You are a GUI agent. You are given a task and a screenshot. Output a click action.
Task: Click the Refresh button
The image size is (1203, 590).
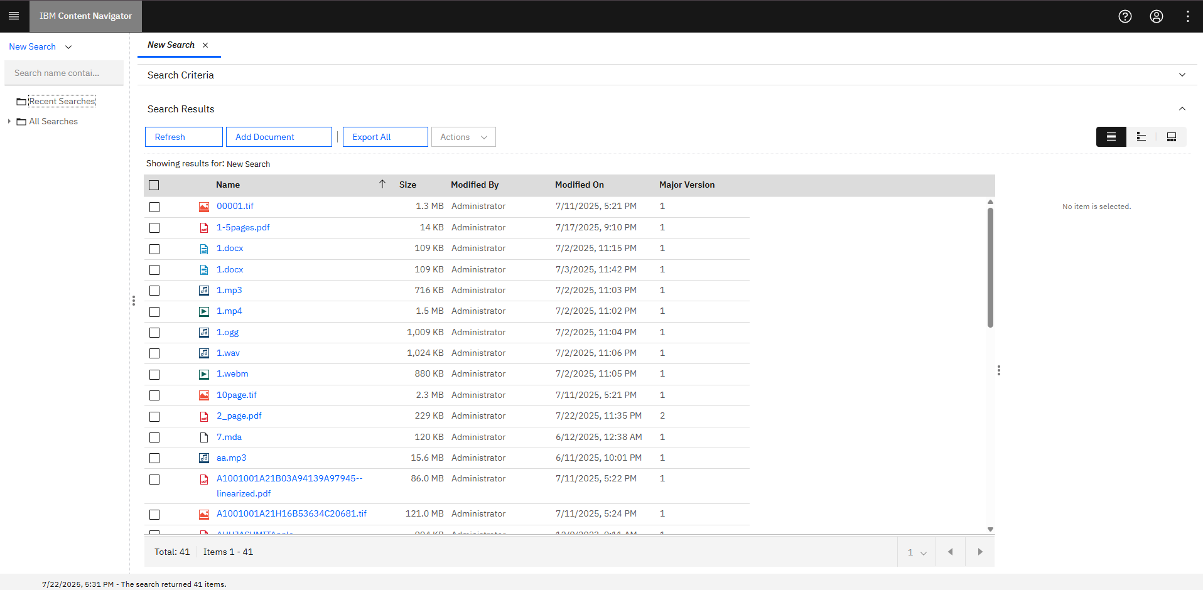(183, 136)
